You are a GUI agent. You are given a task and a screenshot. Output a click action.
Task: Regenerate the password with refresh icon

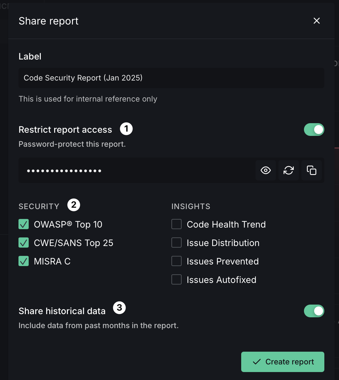[x=288, y=170]
